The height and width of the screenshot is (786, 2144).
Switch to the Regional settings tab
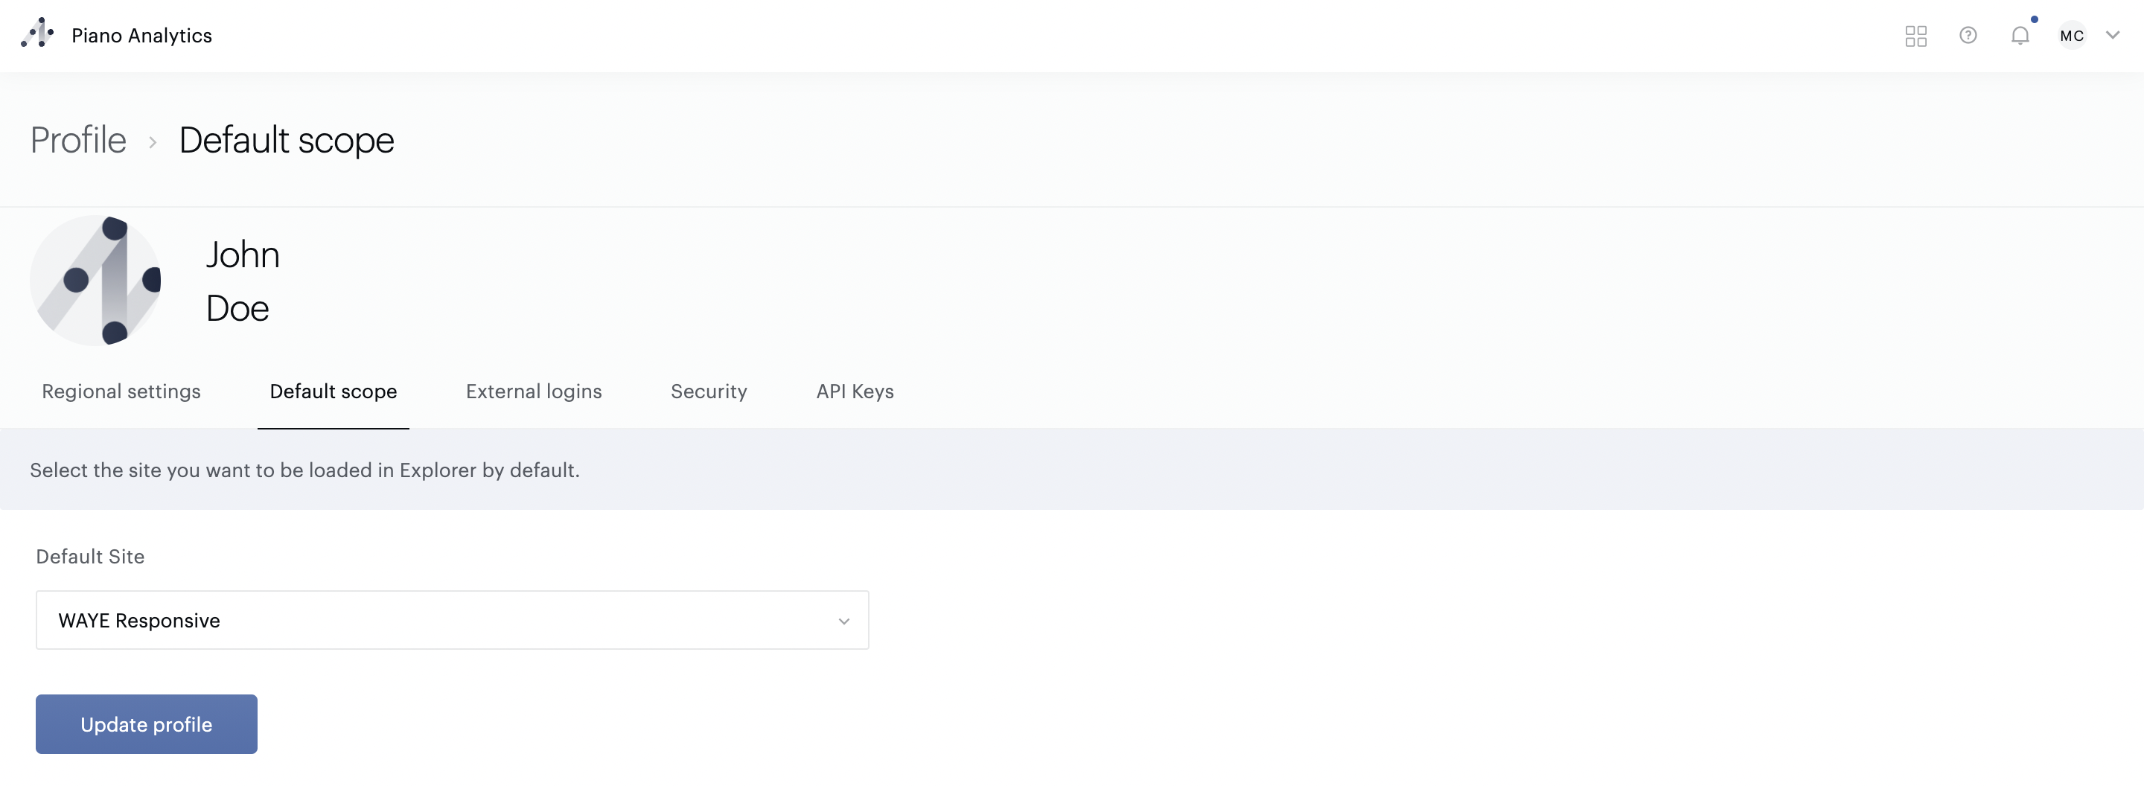[x=121, y=392]
